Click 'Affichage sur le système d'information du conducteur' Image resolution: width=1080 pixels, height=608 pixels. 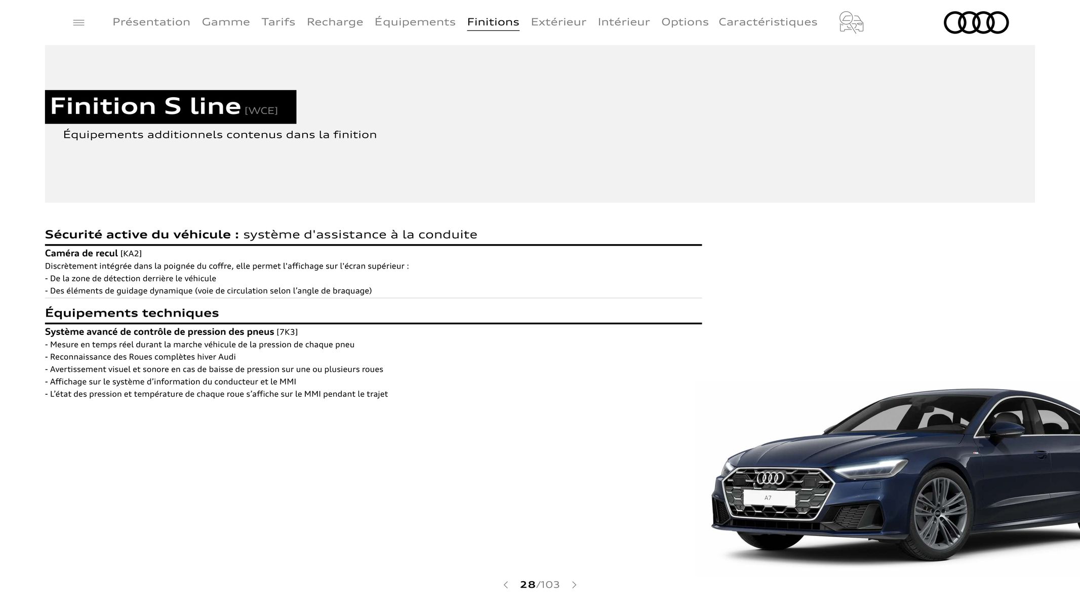click(171, 382)
